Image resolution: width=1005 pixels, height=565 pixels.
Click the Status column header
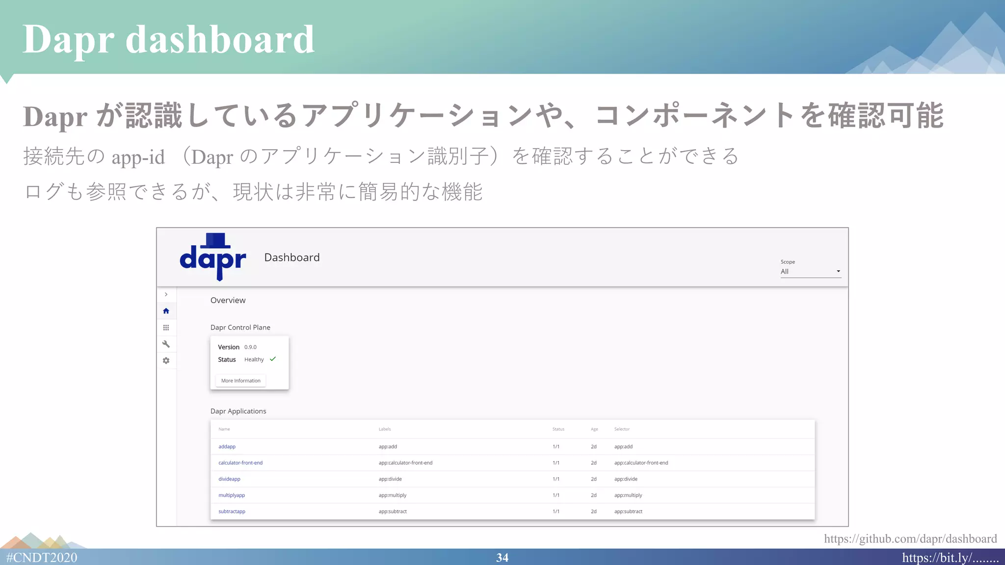click(x=558, y=429)
